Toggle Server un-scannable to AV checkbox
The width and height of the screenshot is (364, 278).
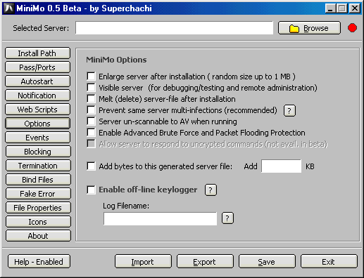(x=91, y=121)
